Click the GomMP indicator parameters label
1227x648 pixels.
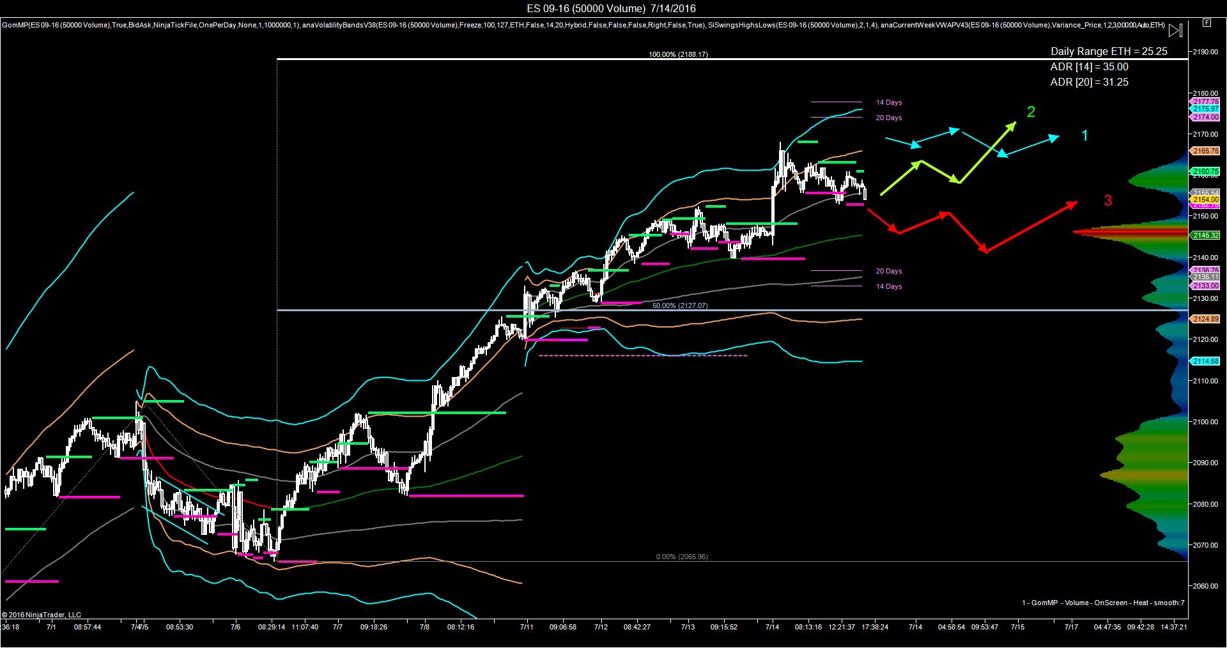tap(150, 26)
